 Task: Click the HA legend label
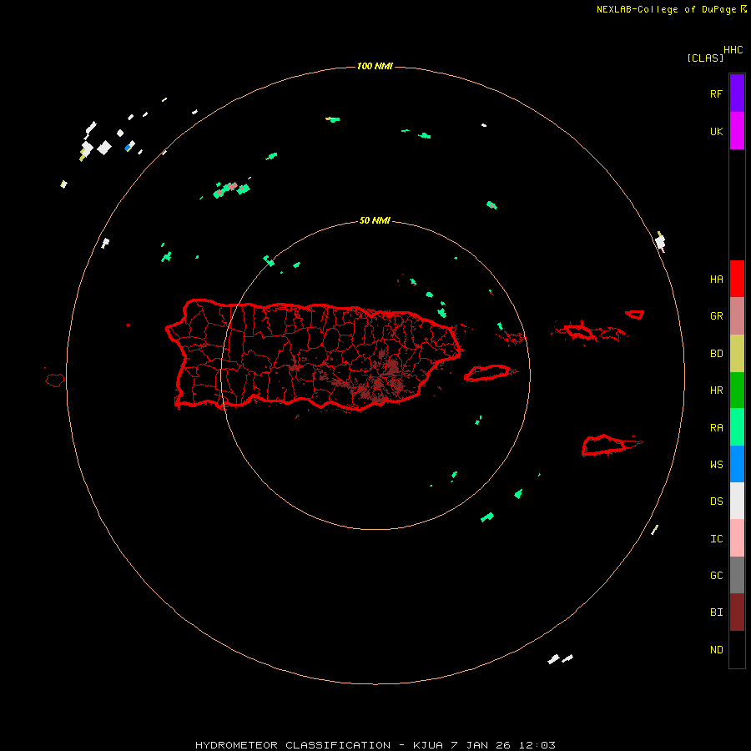[x=716, y=279]
